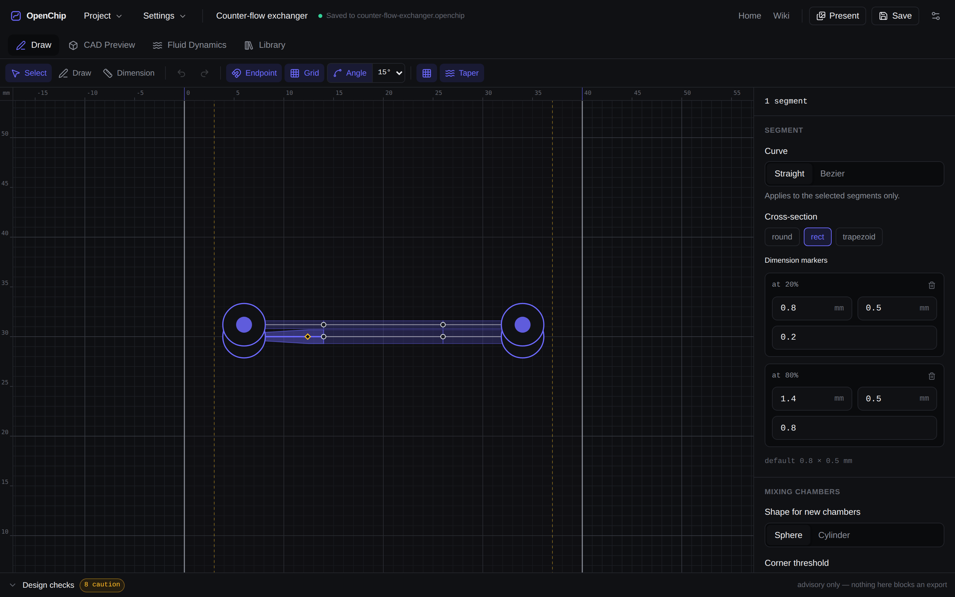Viewport: 955px width, 597px height.
Task: Toggle Grid snapping
Action: 304,73
